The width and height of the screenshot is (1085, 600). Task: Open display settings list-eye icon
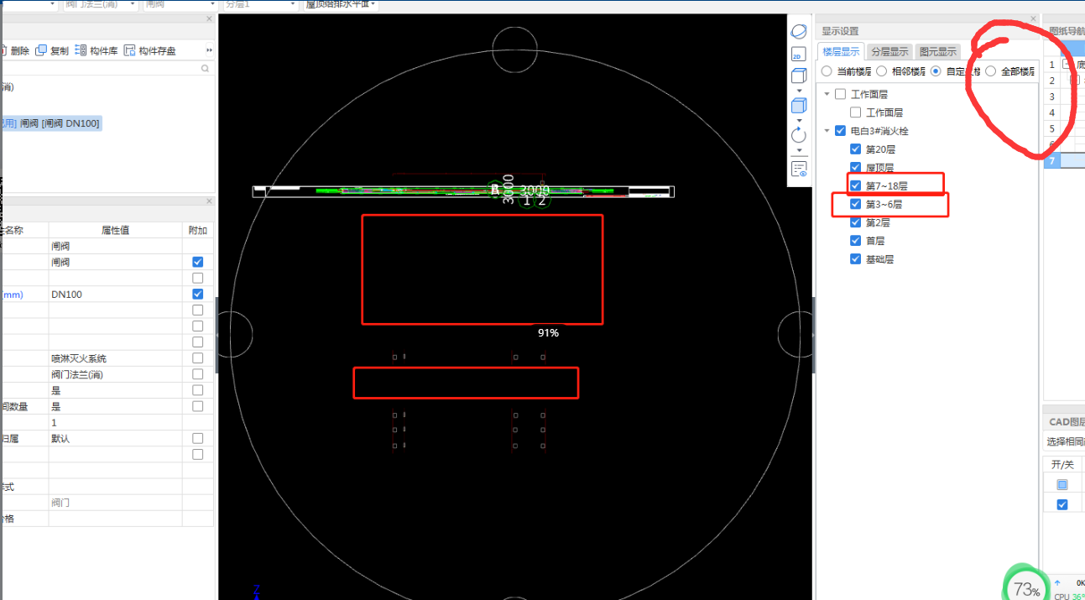pos(799,170)
